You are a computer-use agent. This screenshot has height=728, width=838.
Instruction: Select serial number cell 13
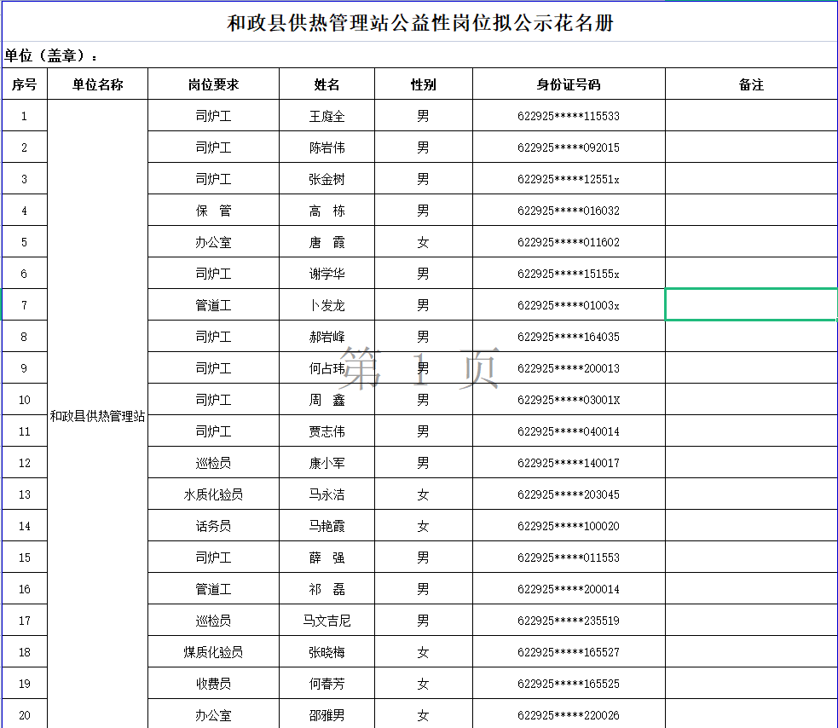pos(25,494)
